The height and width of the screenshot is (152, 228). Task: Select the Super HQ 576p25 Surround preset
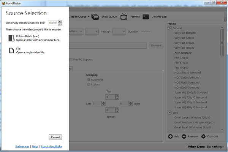(191, 102)
